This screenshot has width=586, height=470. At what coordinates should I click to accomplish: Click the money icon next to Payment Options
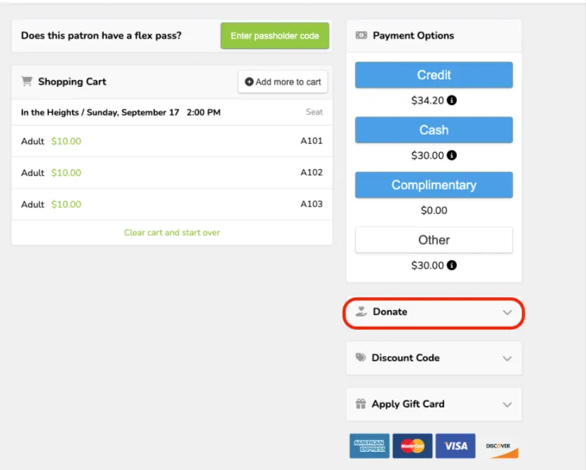[361, 35]
